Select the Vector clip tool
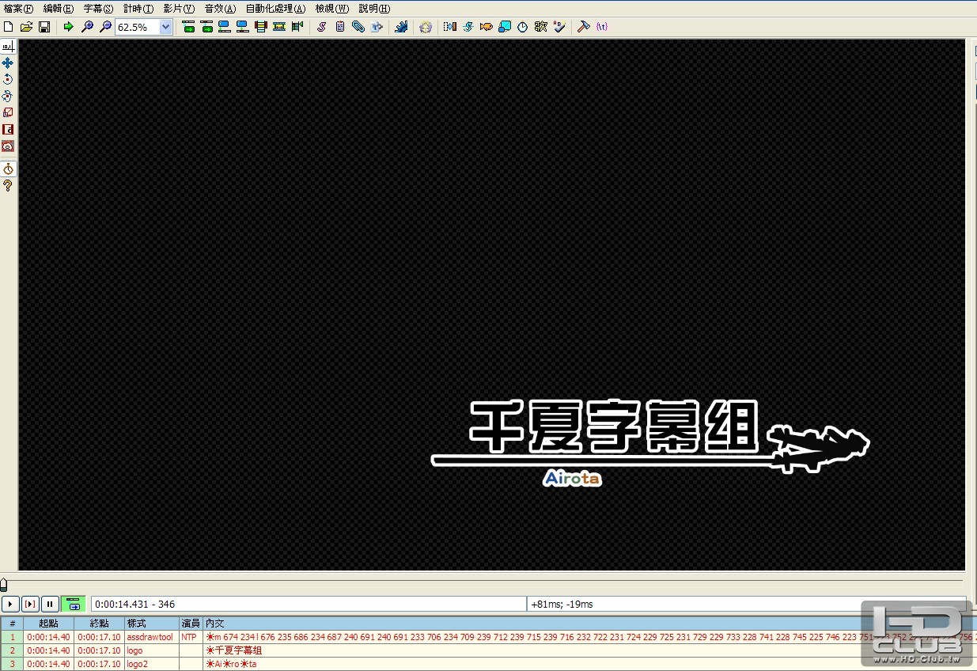 8,146
